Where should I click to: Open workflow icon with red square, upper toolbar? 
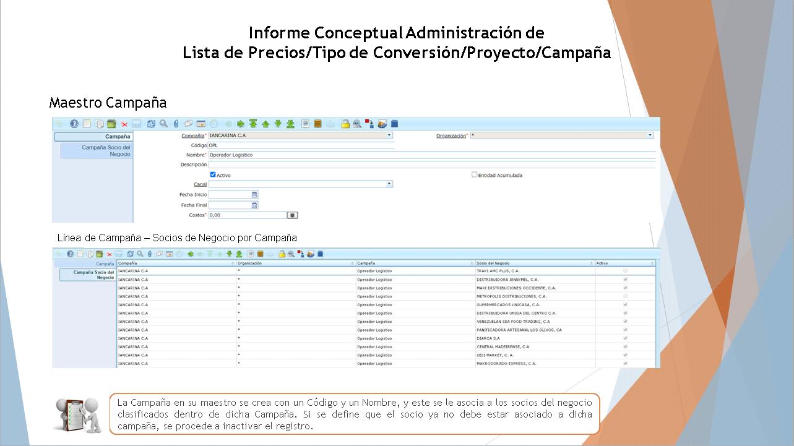[369, 124]
